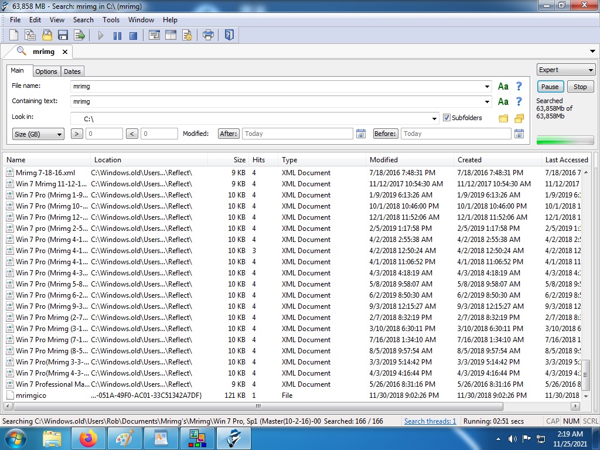Expand the Look in location dropdown

click(x=434, y=118)
